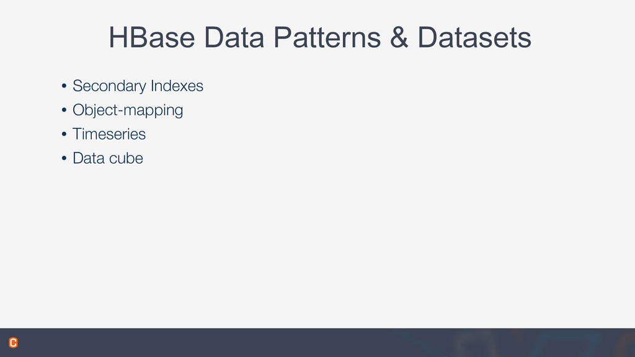Click the bullet dot before Timeseries
Viewport: 635px width, 357px height.
pyautogui.click(x=64, y=134)
